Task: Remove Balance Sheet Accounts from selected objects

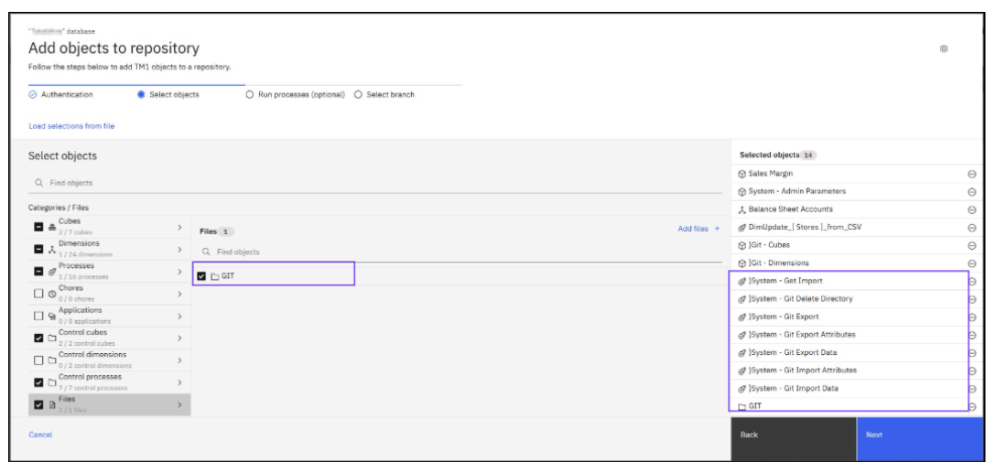Action: point(971,209)
